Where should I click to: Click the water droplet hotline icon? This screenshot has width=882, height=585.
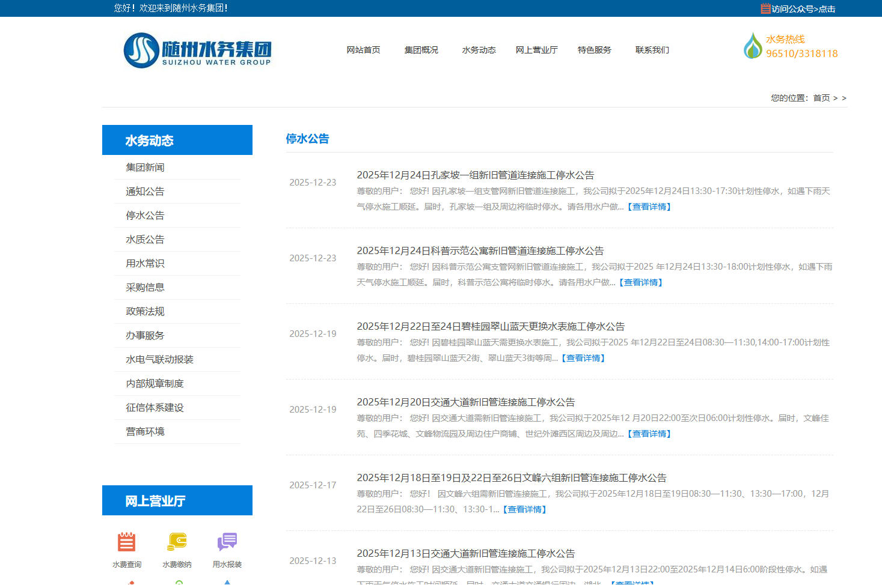point(752,46)
